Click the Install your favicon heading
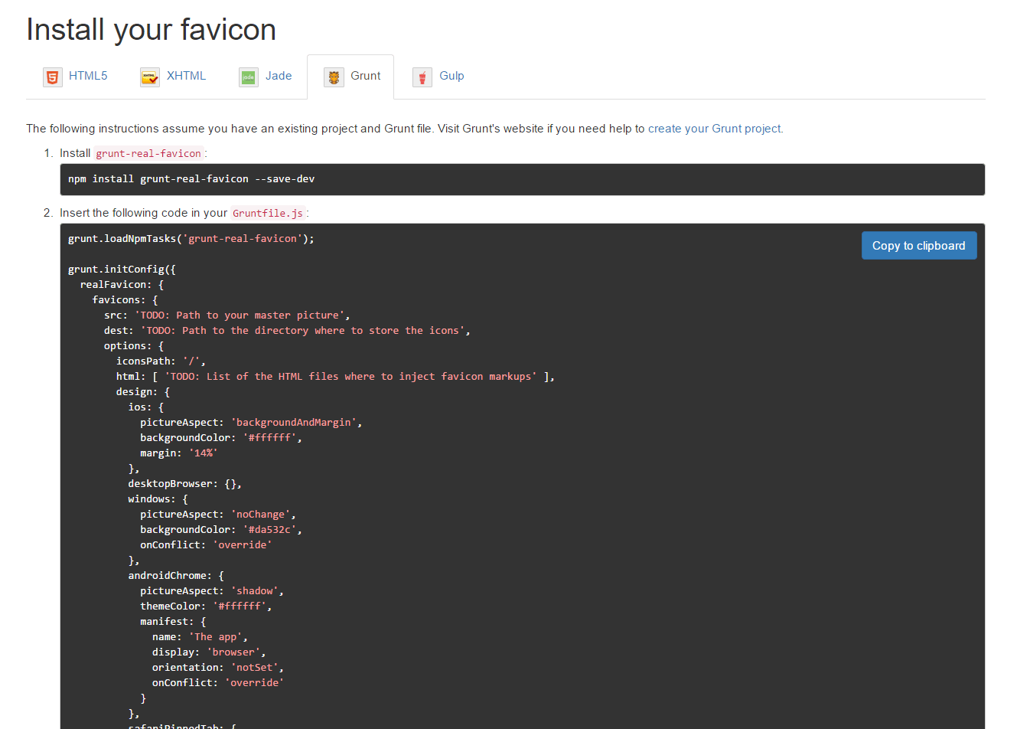 point(151,29)
